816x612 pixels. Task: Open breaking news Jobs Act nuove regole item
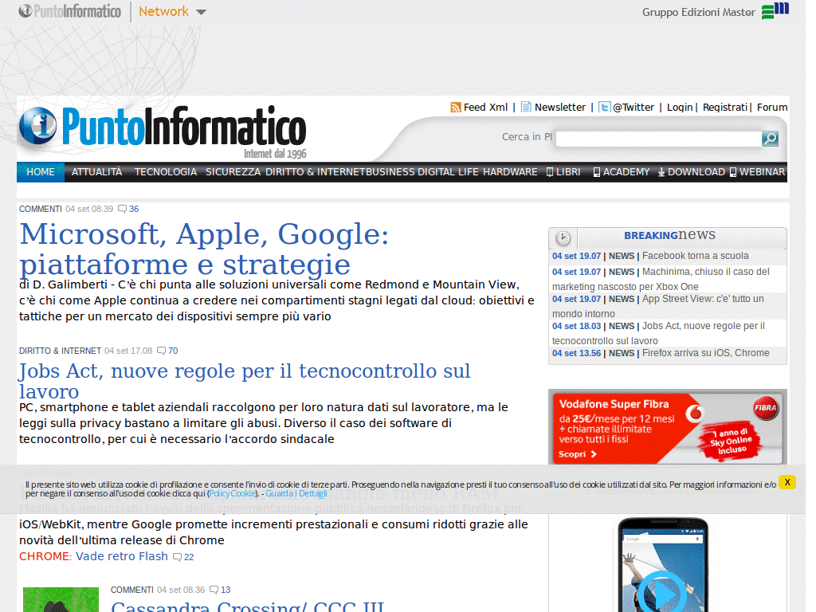click(x=659, y=333)
